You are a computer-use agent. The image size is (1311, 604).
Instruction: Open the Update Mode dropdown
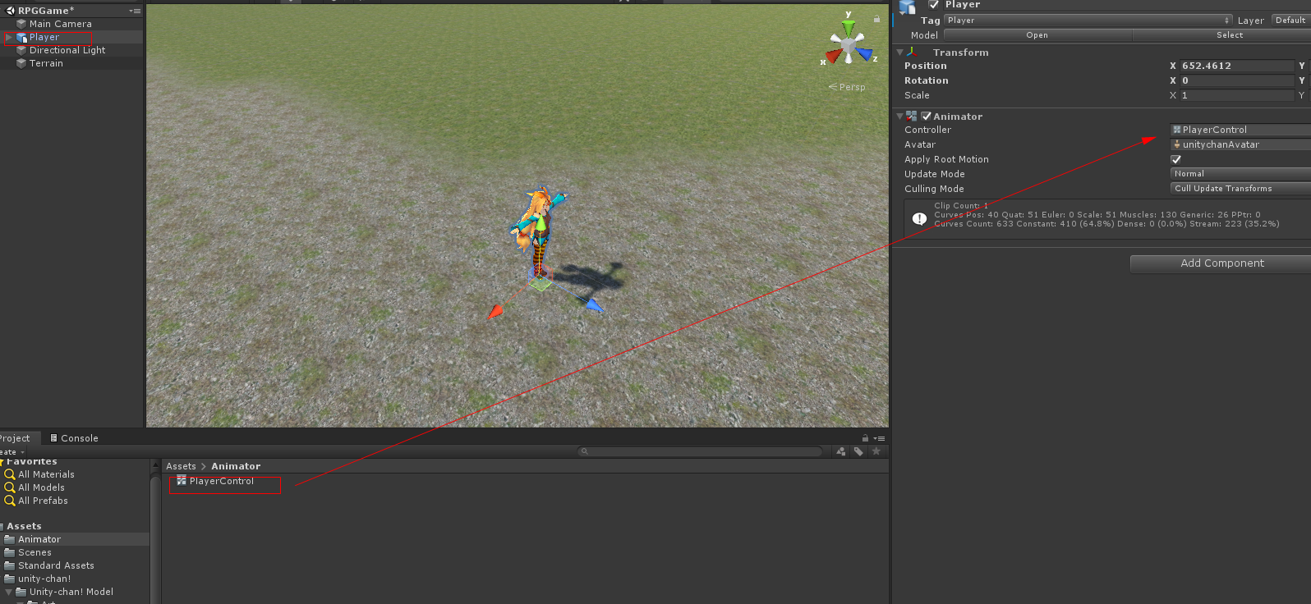click(x=1240, y=174)
